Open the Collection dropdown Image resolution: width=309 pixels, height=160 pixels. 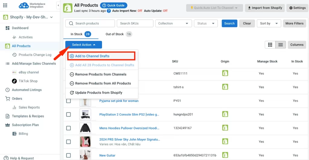[x=174, y=24]
